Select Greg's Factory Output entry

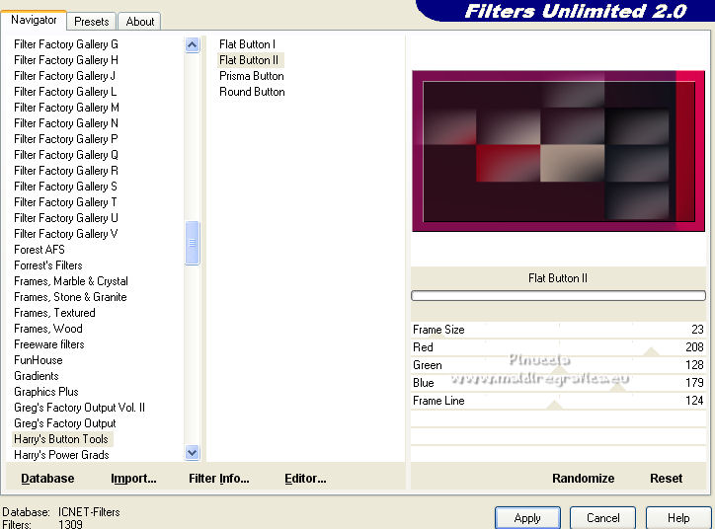(x=65, y=423)
